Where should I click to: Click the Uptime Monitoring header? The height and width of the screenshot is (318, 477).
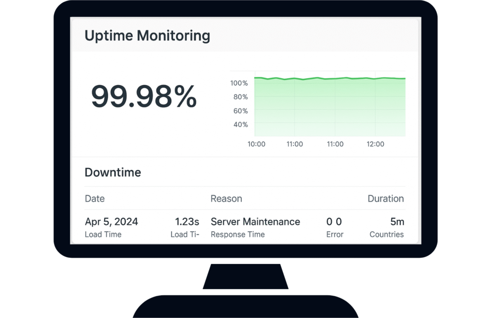147,35
